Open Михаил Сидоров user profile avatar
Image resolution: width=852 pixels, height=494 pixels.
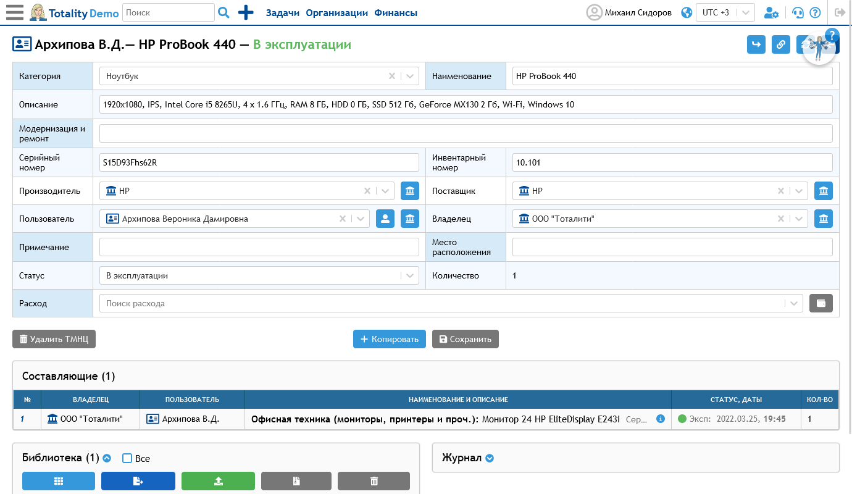(594, 12)
